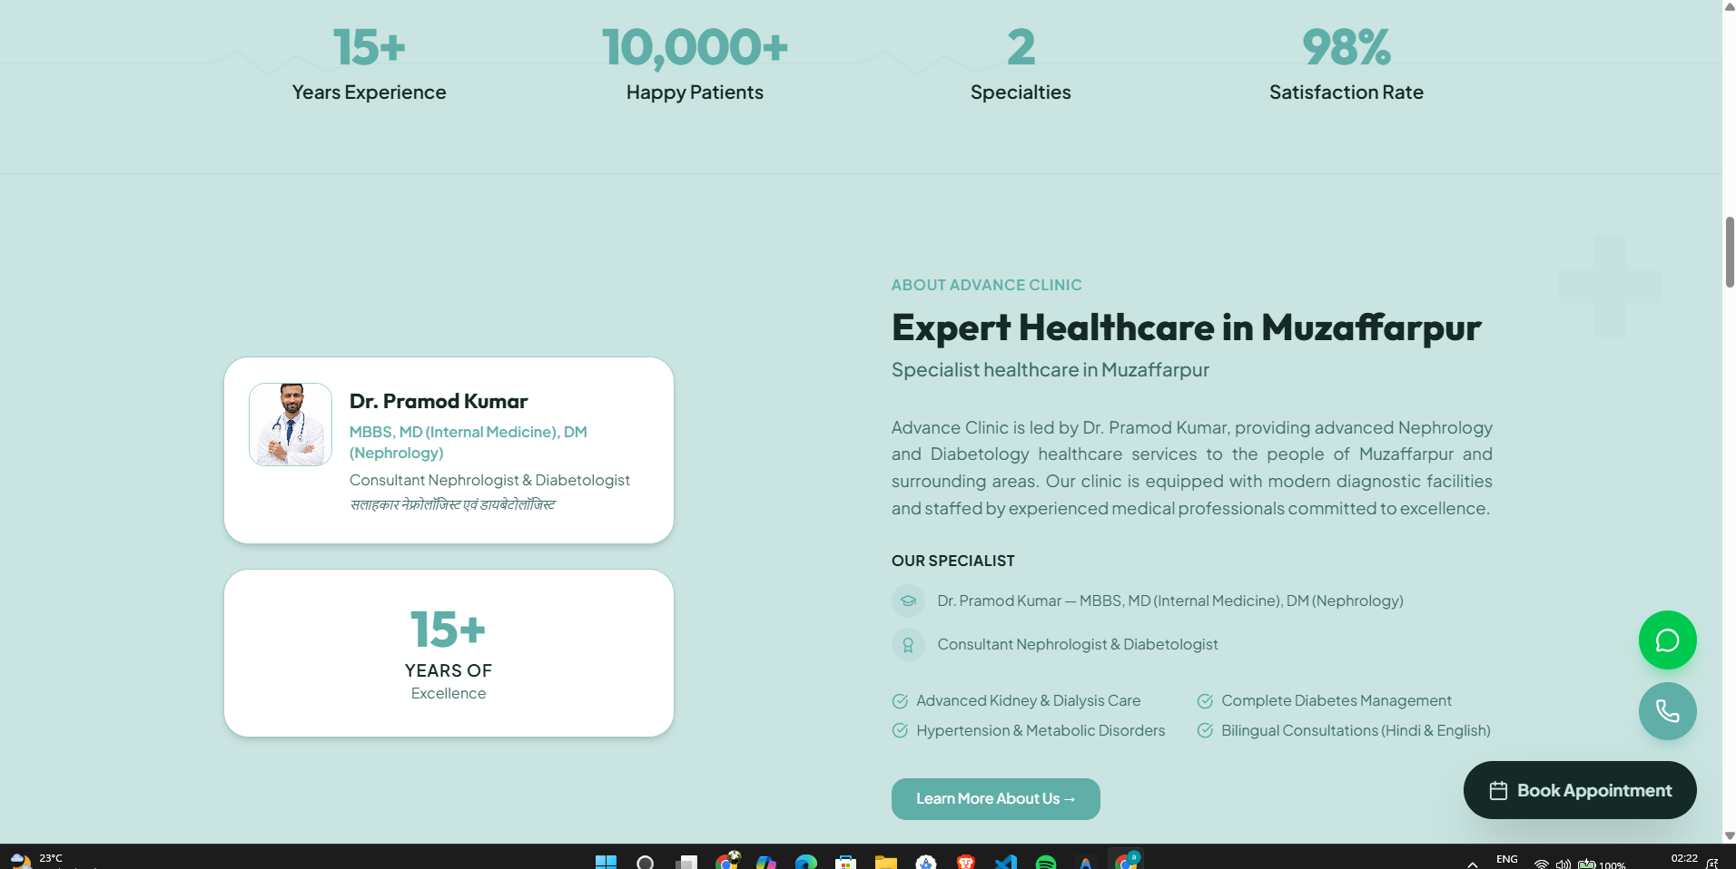Click the graduation cap icon beside Dr. Pramod Kumar credentials
The height and width of the screenshot is (869, 1736).
[x=908, y=600]
